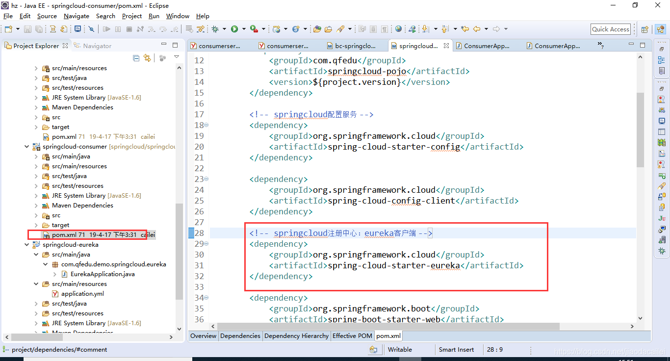Expand EurekaApplication.java tree node
Screen dimensions: 670x361
click(55, 274)
